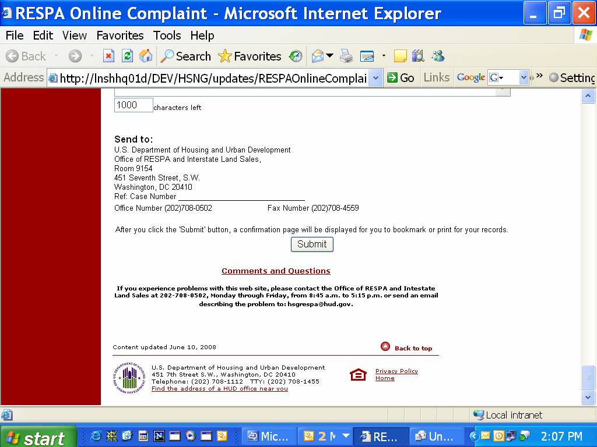Click the Back to top link
This screenshot has height=447, width=597.
click(x=413, y=348)
